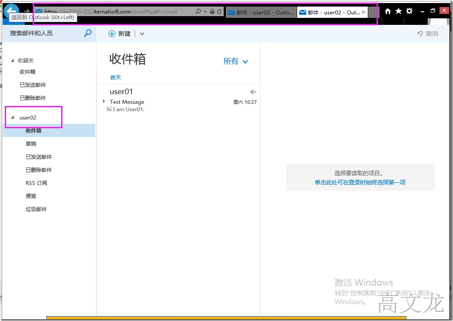
Task: Click the 周六 10:27 timestamp
Action: pos(245,102)
